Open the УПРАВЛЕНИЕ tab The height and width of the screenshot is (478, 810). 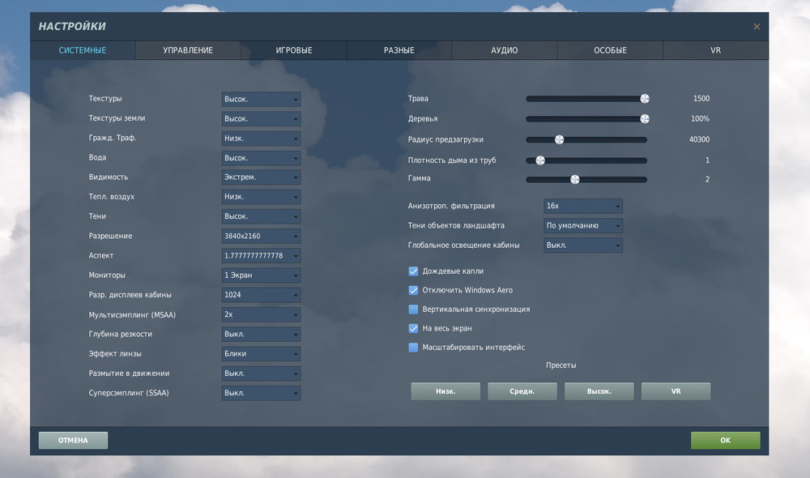(x=188, y=50)
